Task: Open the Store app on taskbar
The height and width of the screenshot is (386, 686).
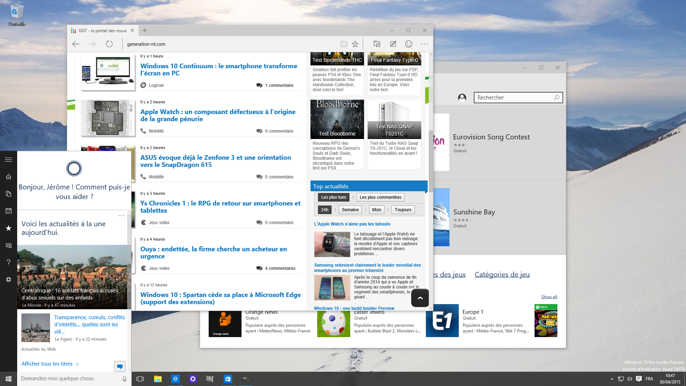Action: [228, 379]
